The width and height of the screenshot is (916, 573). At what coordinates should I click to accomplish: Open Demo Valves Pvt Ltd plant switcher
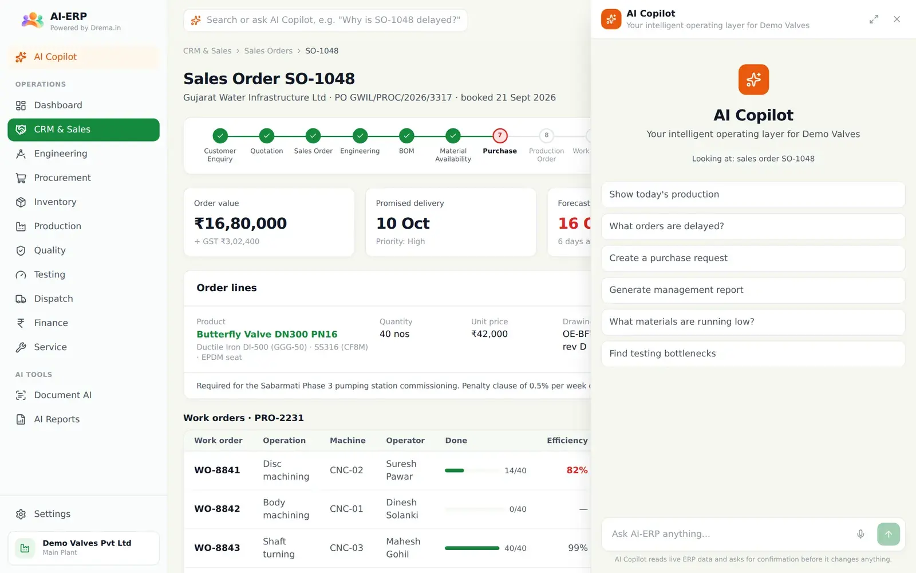pos(84,548)
